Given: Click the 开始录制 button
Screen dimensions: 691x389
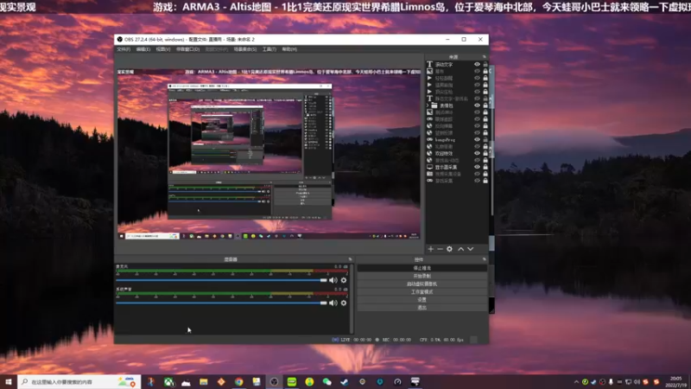Looking at the screenshot, I should (x=422, y=276).
